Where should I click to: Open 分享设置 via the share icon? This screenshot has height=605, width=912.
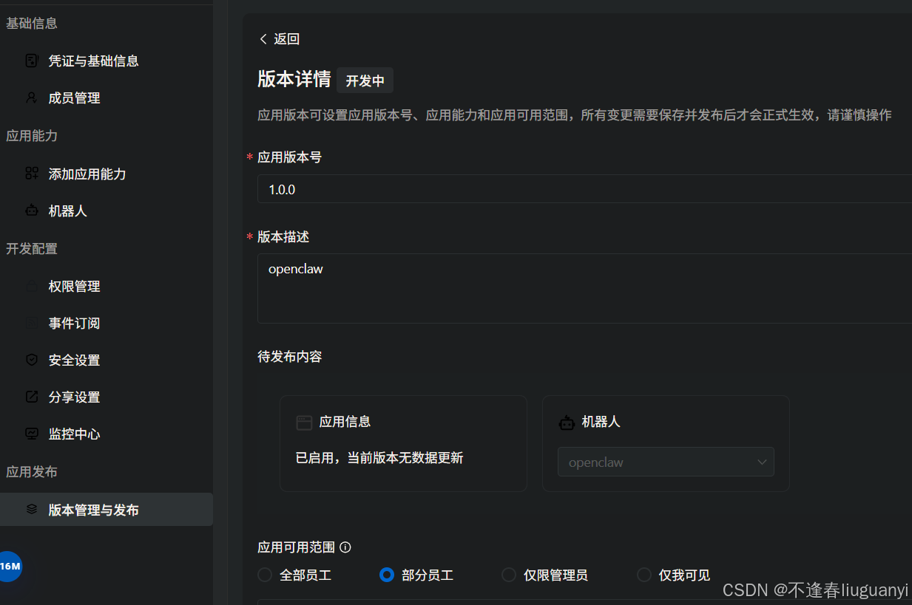coord(31,397)
